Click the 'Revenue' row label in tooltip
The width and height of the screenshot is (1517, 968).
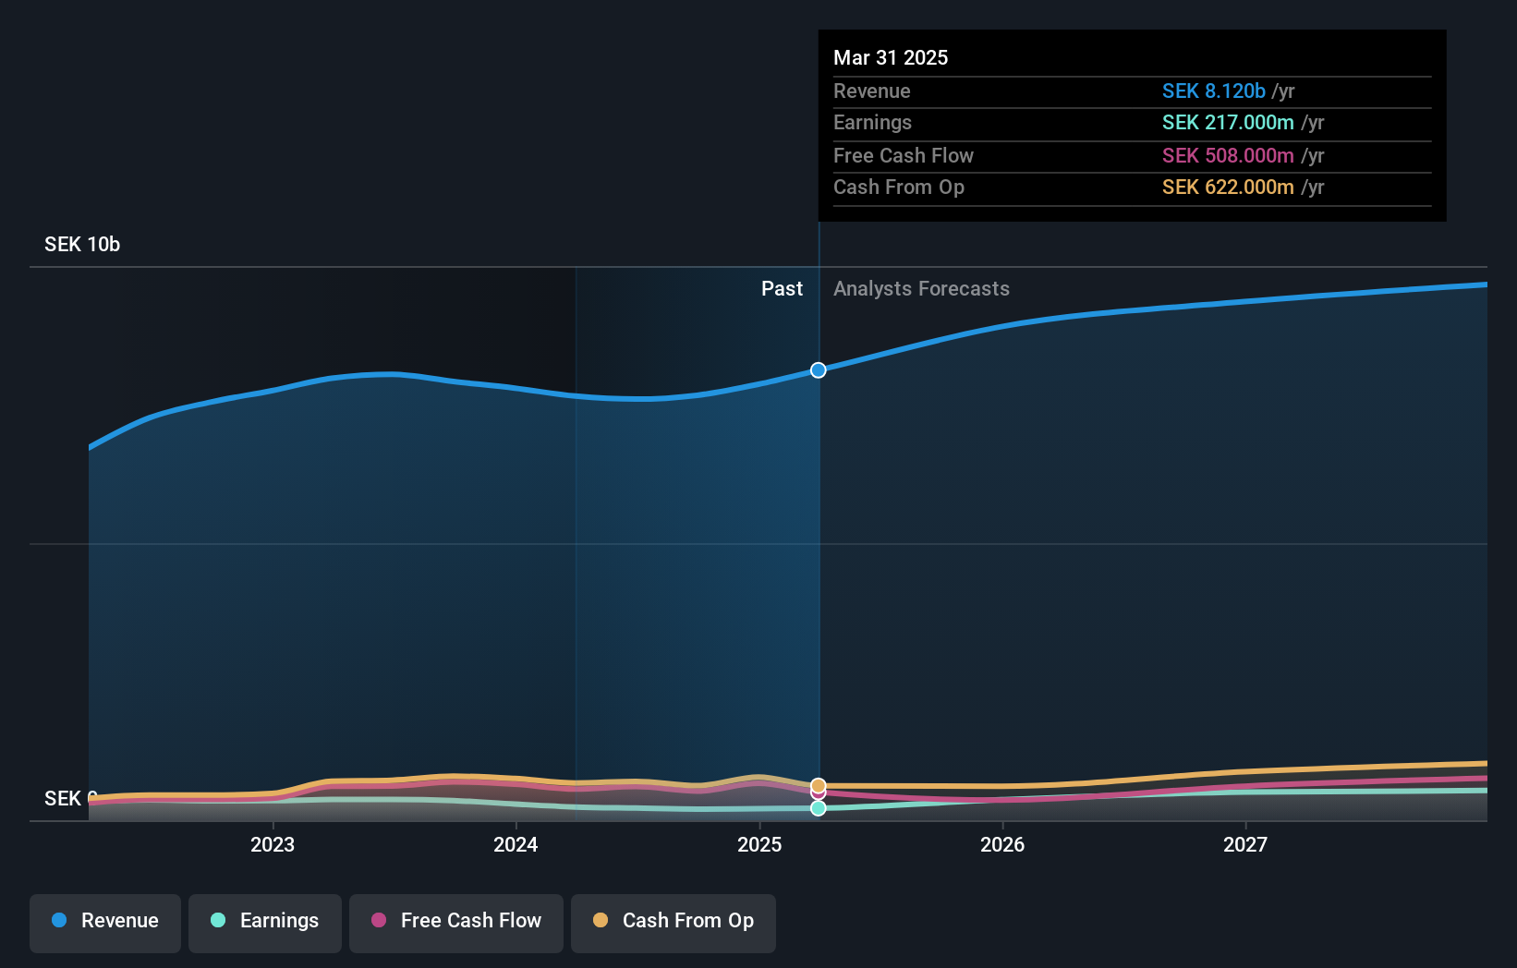[872, 91]
